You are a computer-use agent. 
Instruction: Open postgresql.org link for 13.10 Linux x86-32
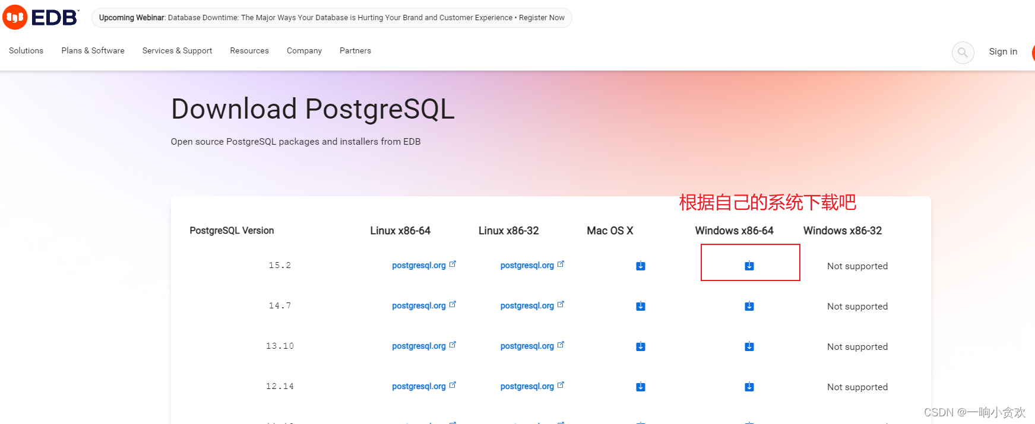click(532, 346)
